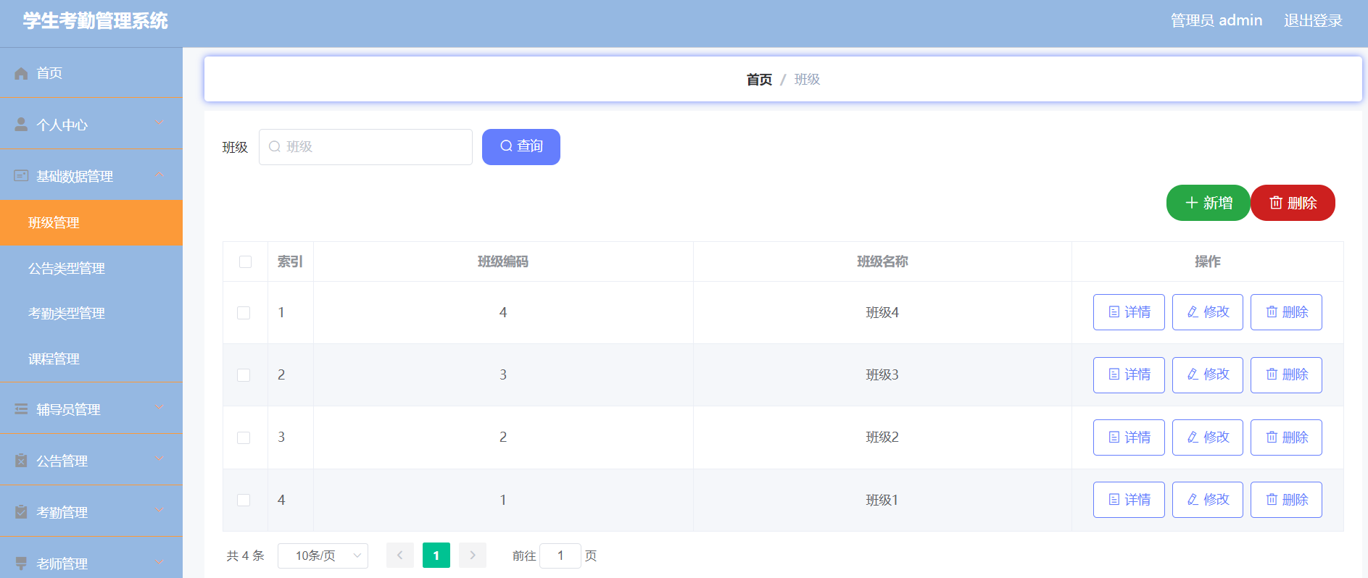Open the 10条/页 page size dropdown
This screenshot has width=1368, height=578.
click(x=323, y=556)
